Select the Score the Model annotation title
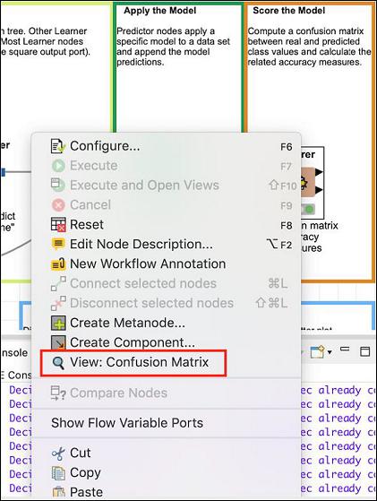The image size is (377, 501). pos(289,11)
